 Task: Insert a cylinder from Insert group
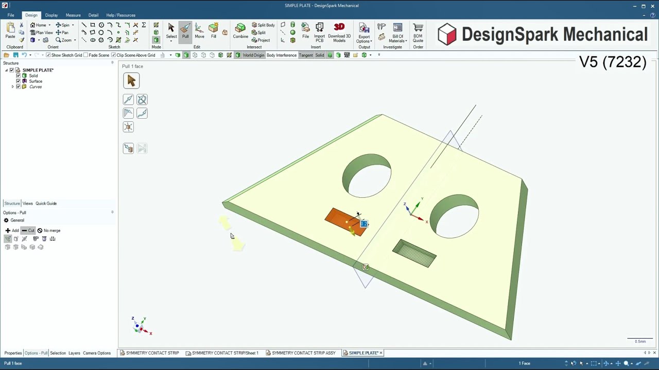(292, 25)
